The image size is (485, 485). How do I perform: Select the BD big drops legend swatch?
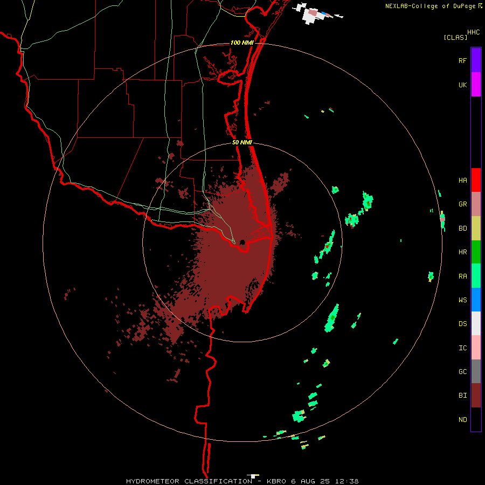tap(476, 228)
